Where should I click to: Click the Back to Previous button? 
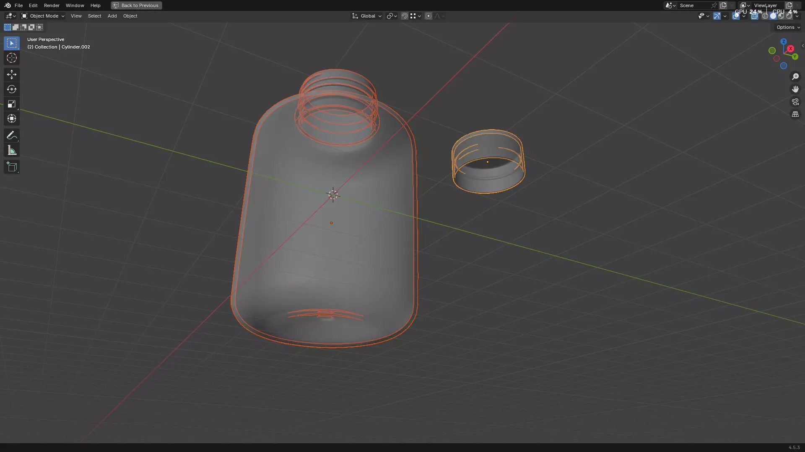[x=136, y=5]
